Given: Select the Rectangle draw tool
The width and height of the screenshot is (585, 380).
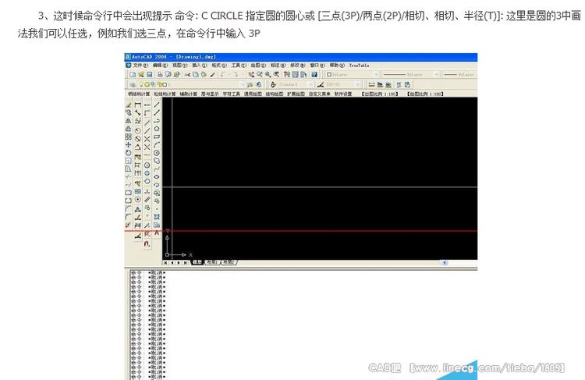Looking at the screenshot, I should tap(156, 137).
